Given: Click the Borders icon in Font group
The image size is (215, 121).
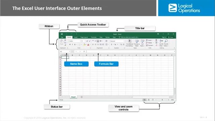Looking at the screenshot, I should (x=79, y=44).
